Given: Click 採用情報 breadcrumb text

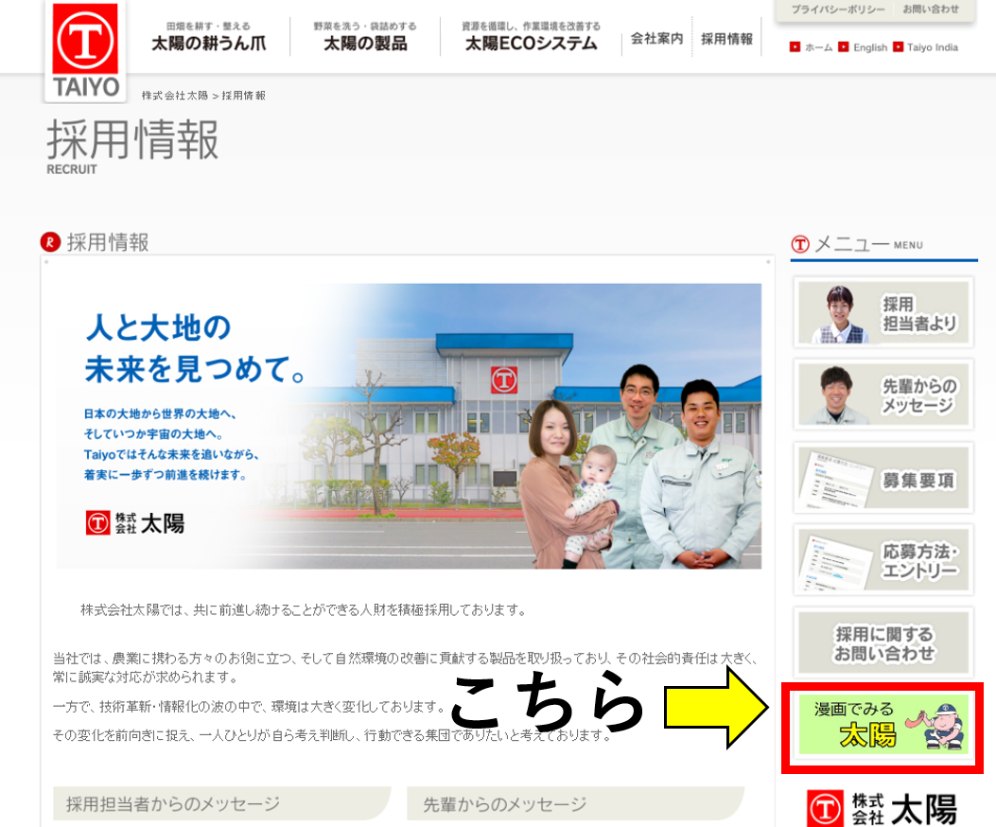Looking at the screenshot, I should coord(243,96).
